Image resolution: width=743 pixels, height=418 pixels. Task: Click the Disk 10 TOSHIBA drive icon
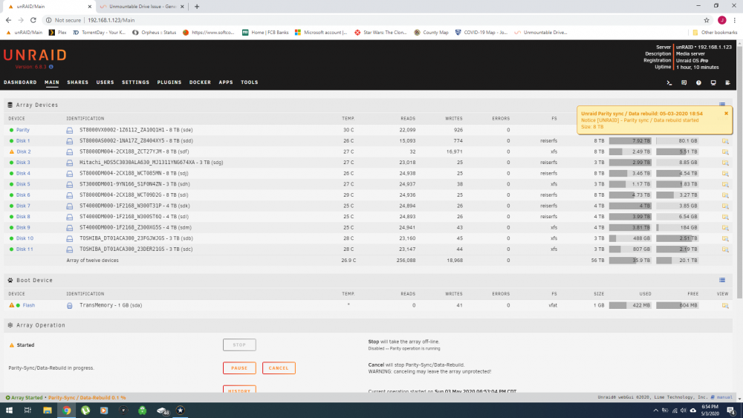coord(70,238)
